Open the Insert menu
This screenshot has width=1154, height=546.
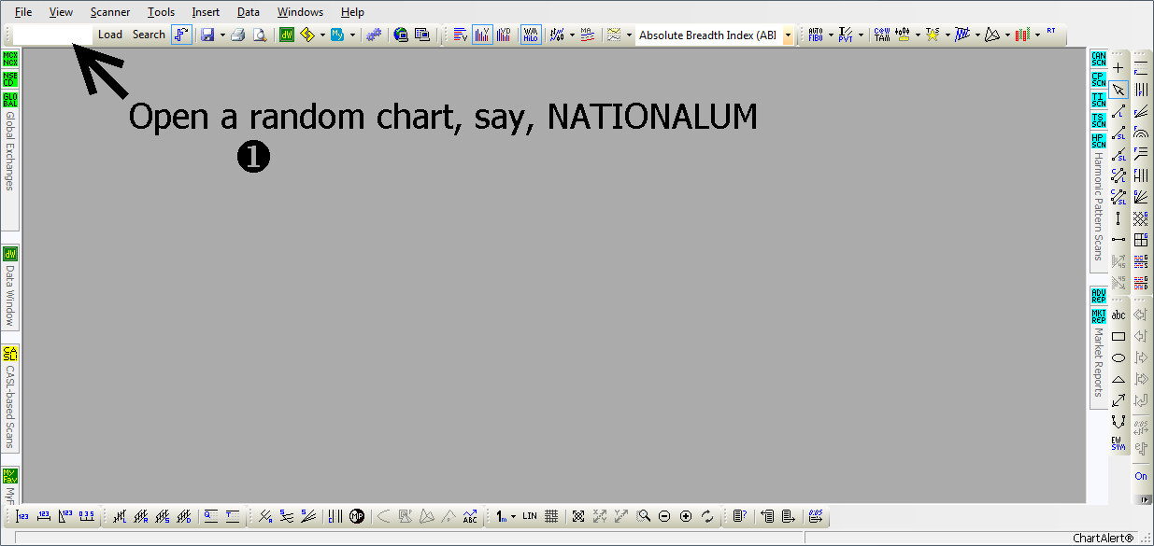click(206, 12)
